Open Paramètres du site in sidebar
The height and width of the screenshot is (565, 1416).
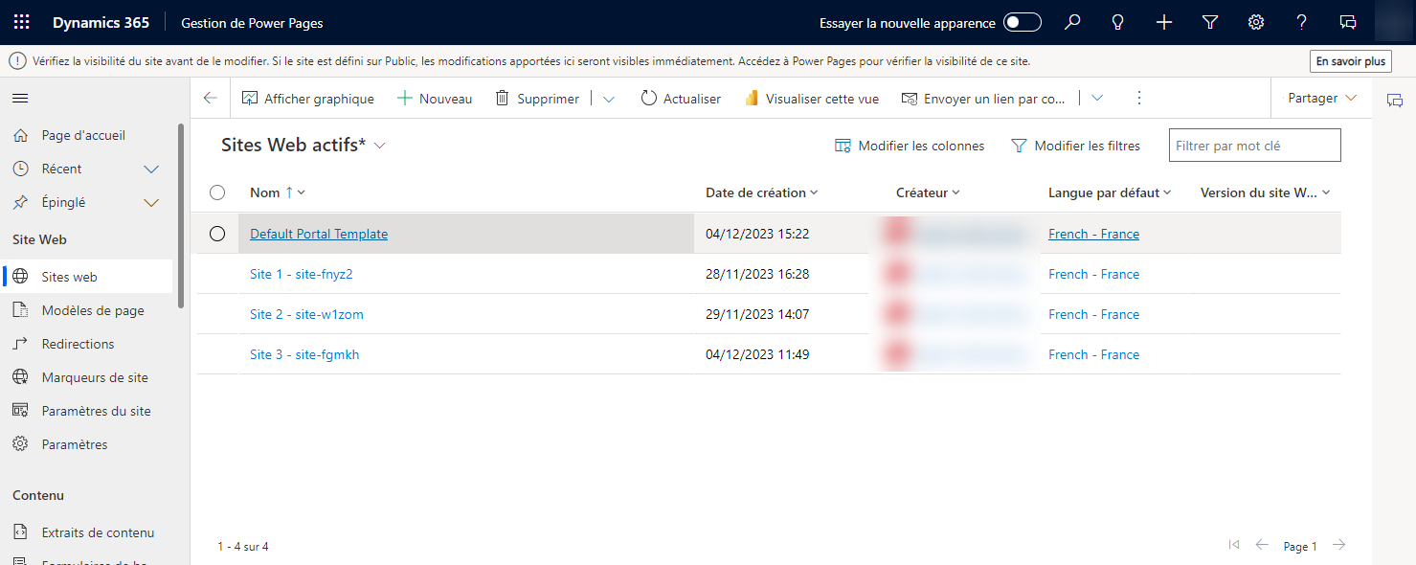click(x=96, y=410)
